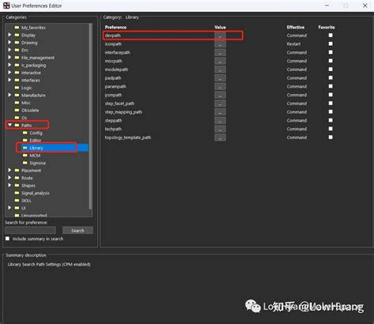Select the My_favorites folder icon
The width and height of the screenshot is (374, 324).
pyautogui.click(x=17, y=28)
